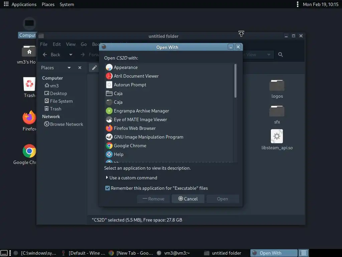Image resolution: width=342 pixels, height=257 pixels.
Task: Click the search magnifier in file manager toolbar
Action: coord(281,55)
